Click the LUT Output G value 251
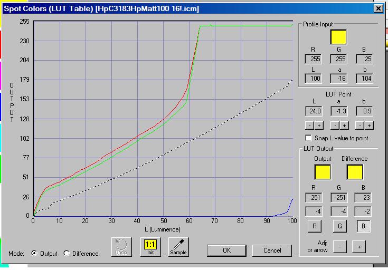The height and width of the screenshot is (270, 388). coord(339,198)
